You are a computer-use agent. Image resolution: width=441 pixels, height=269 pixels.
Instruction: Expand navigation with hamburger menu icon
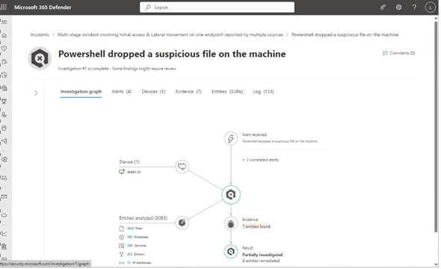point(4,22)
